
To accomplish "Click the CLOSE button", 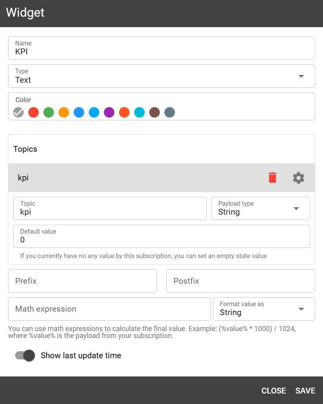I will coord(274,390).
